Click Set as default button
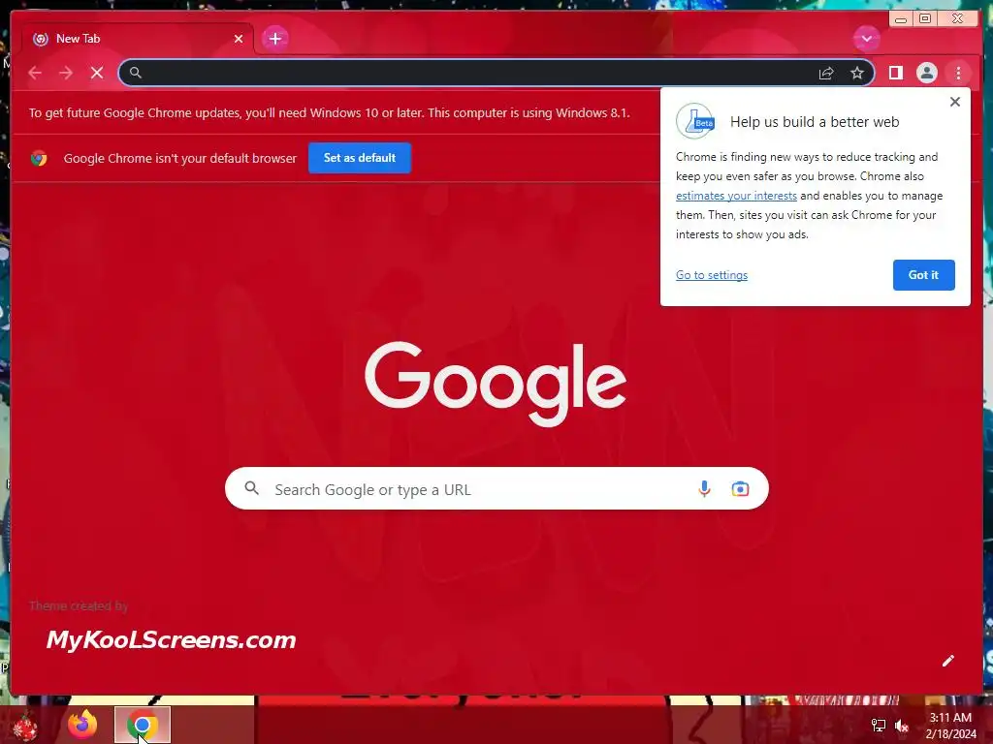The width and height of the screenshot is (993, 744). pyautogui.click(x=360, y=158)
